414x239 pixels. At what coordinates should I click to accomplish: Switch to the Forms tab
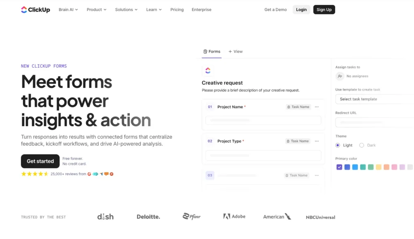click(x=212, y=52)
